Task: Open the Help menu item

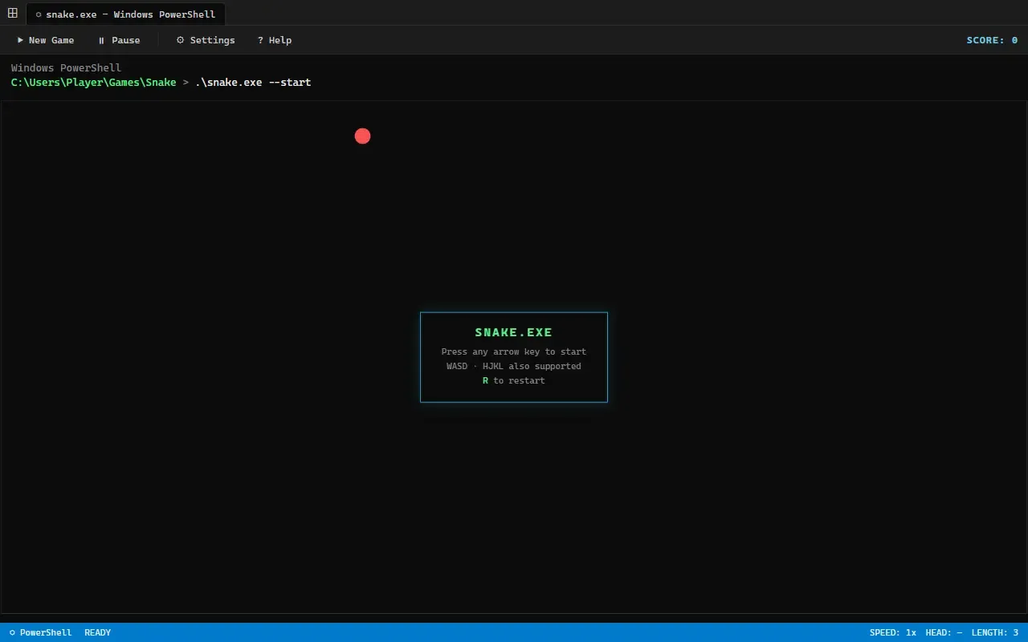Action: click(275, 40)
